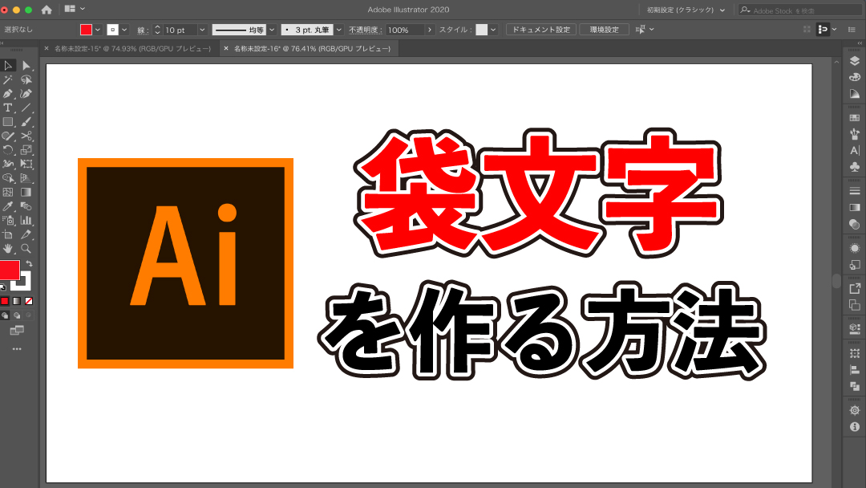Select the Curvature tool
The image size is (866, 488).
26,93
